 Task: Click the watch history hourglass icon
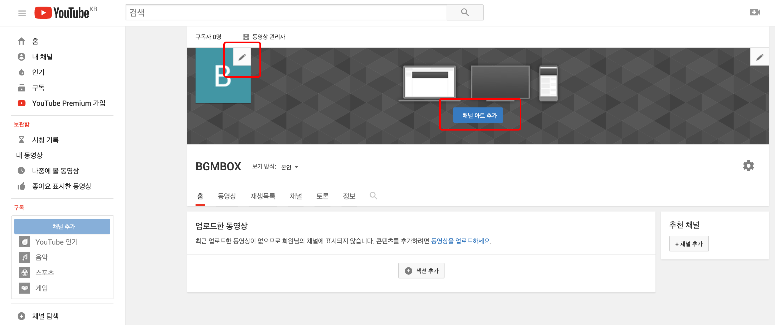21,140
